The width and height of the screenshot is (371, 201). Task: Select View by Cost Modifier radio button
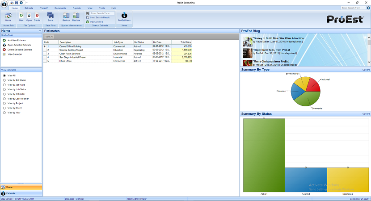(4, 99)
